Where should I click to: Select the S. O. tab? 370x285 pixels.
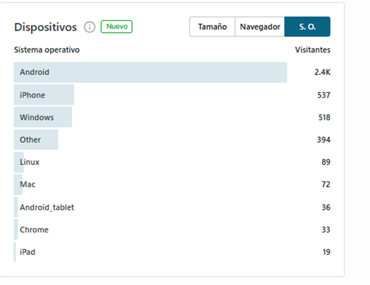click(307, 27)
